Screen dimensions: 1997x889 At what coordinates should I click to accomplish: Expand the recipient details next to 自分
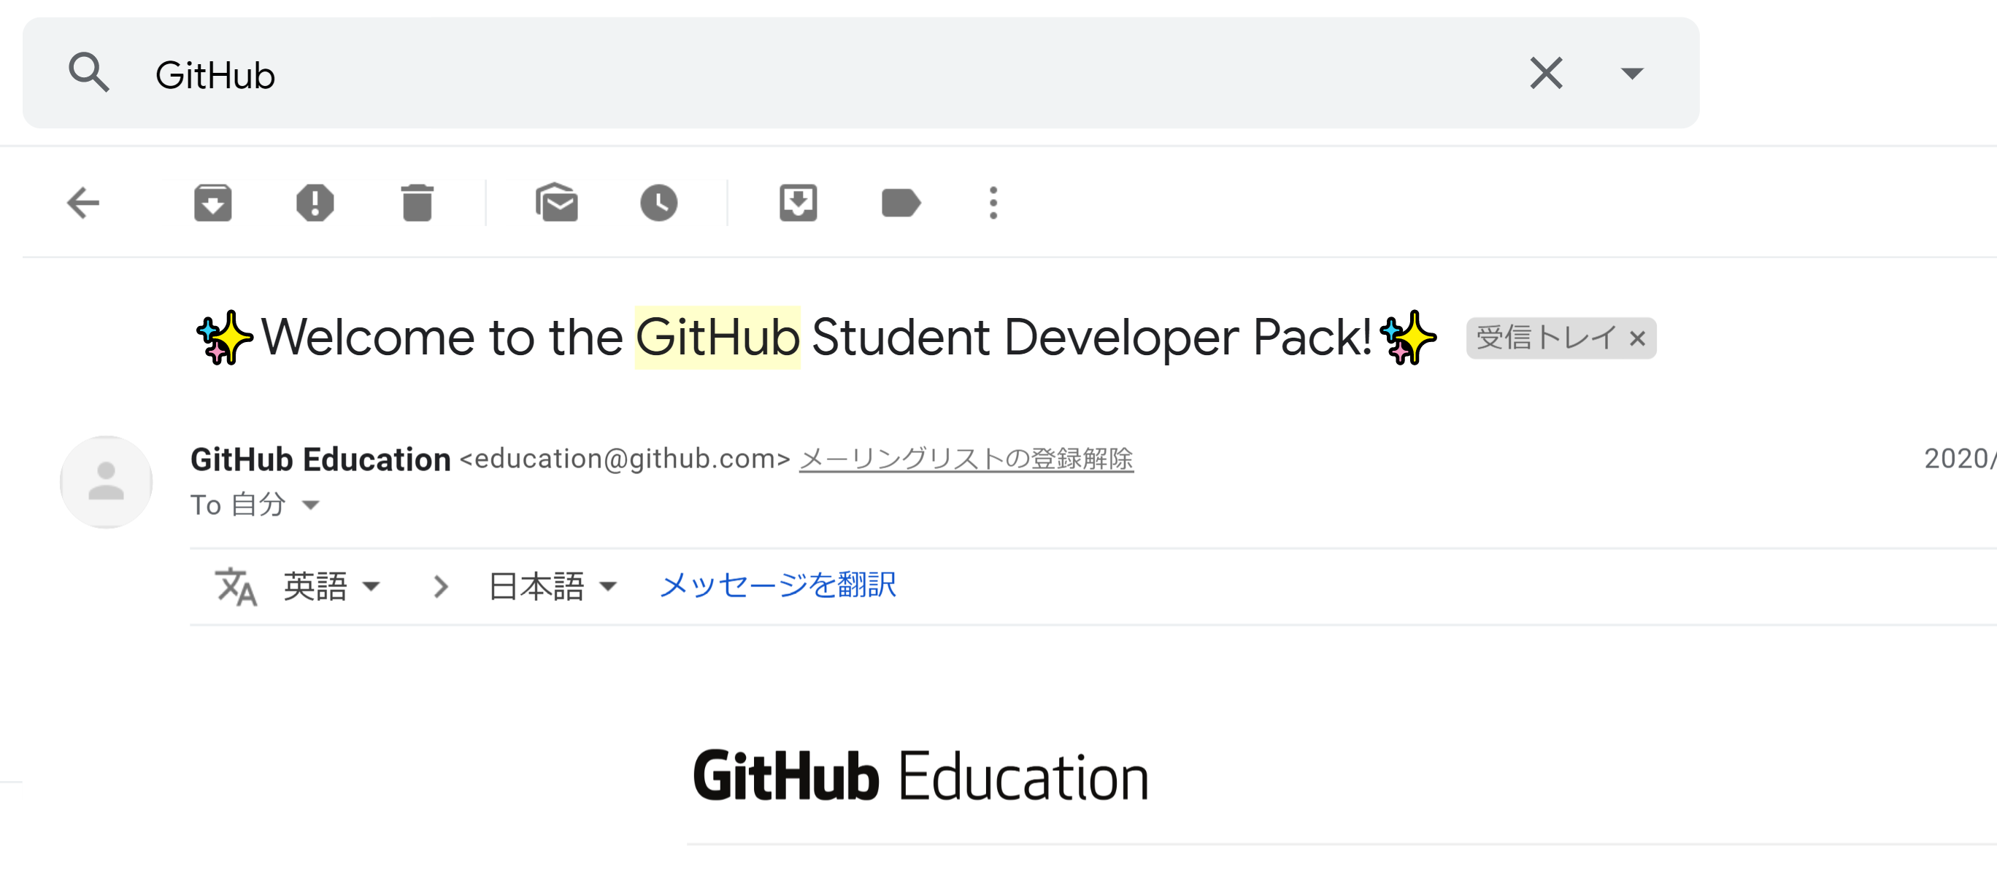point(311,505)
